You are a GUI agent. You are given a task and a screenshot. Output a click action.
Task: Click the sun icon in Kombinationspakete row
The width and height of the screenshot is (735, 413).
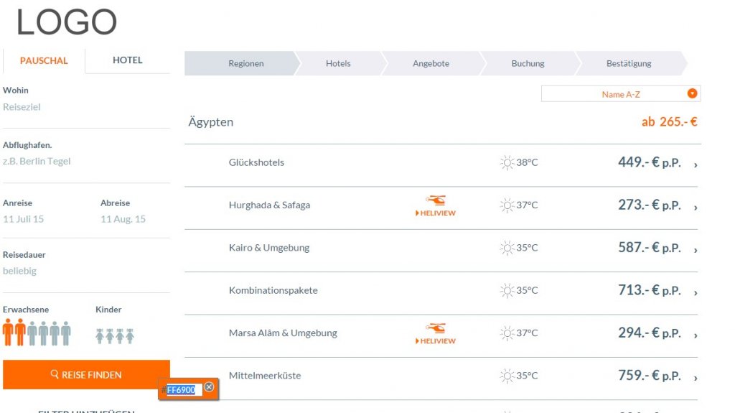(507, 291)
